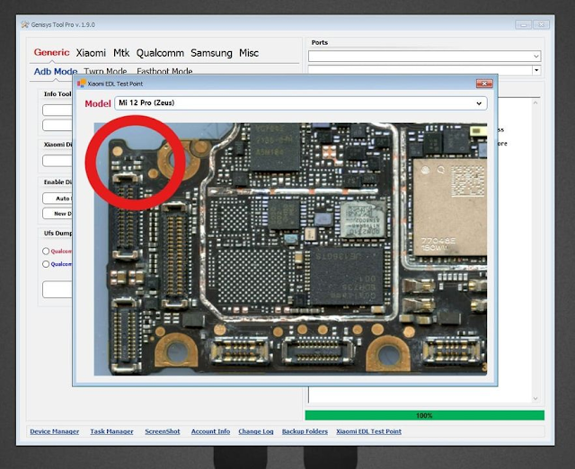Screen dimensions: 575x469
Task: View the Change Log link
Action: 255,431
